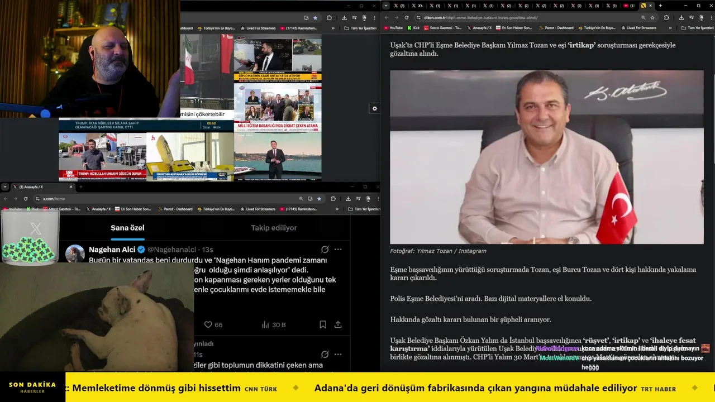The image size is (715, 402).
Task: Go back in the diken.com.tr browser window
Action: click(x=387, y=17)
